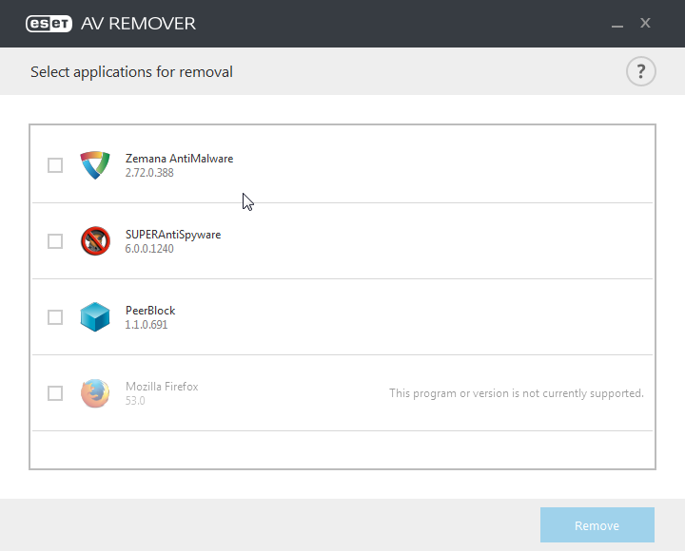Click version text 53.0
Viewport: 685px width, 551px height.
tap(135, 401)
